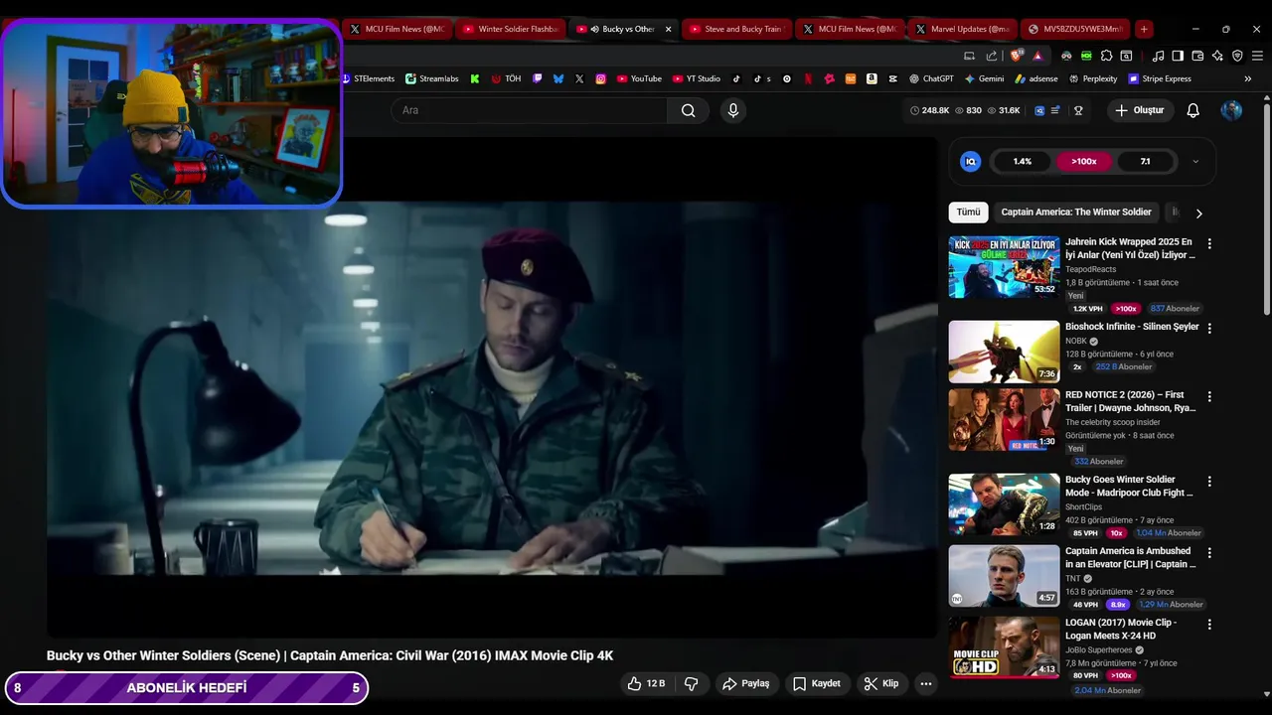The height and width of the screenshot is (715, 1272).
Task: Open the Netflix bookmark icon
Action: coord(808,78)
